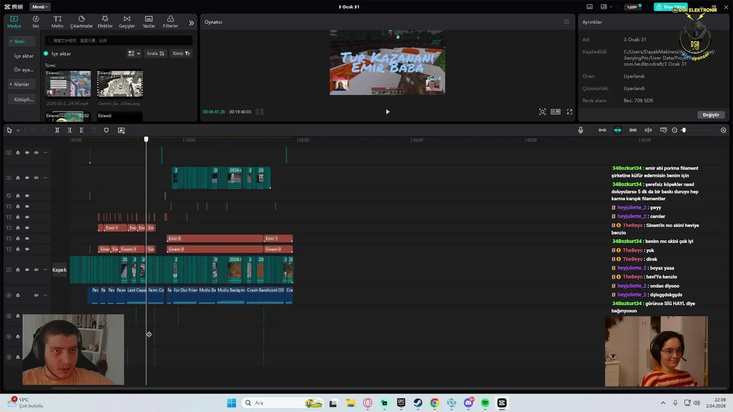Click İçe aktar with the green dot
The width and height of the screenshot is (733, 412).
pyautogui.click(x=57, y=53)
